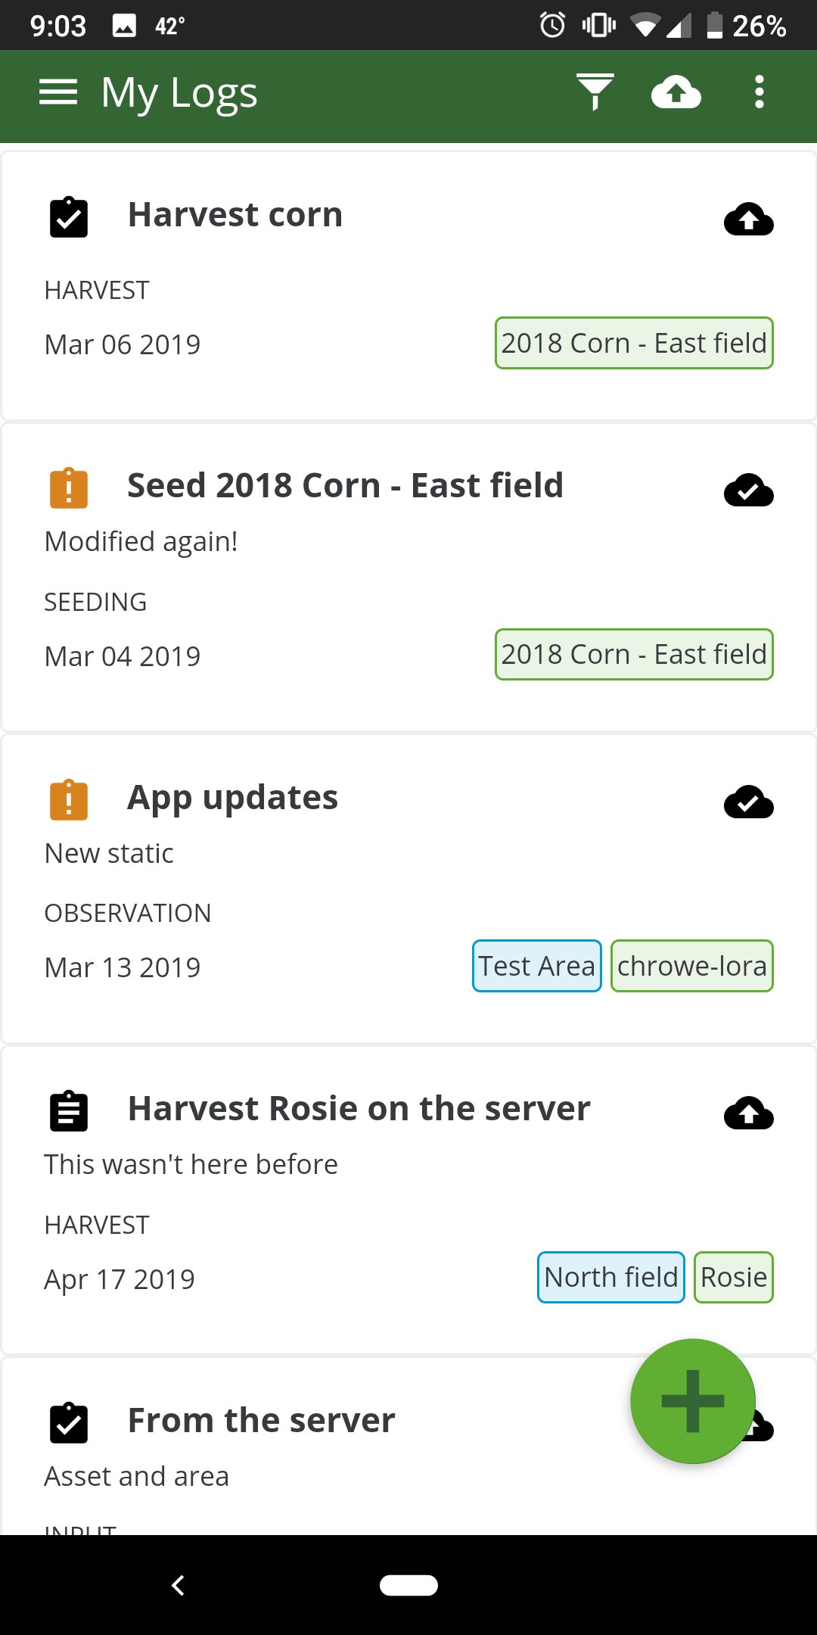Image resolution: width=817 pixels, height=1635 pixels.
Task: Select the Test Area area chip
Action: [536, 967]
